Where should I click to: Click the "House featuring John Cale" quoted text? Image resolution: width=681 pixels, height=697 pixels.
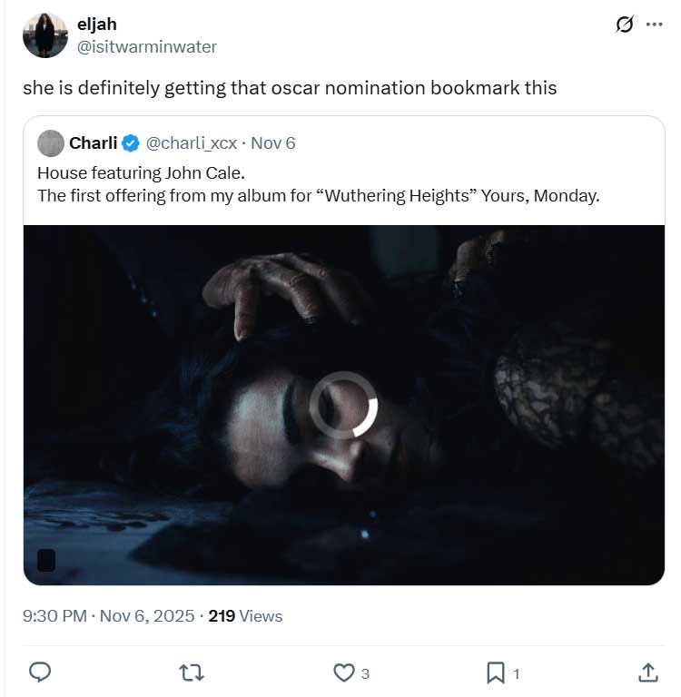tap(142, 172)
